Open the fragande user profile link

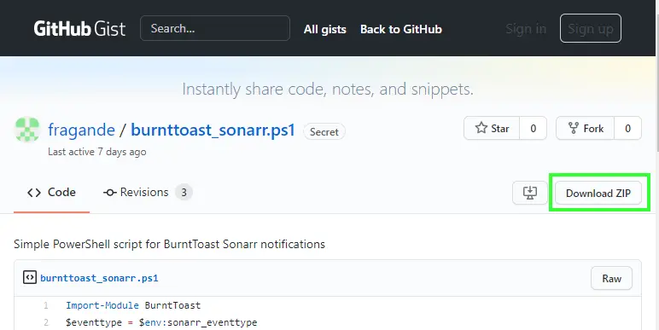(x=82, y=130)
